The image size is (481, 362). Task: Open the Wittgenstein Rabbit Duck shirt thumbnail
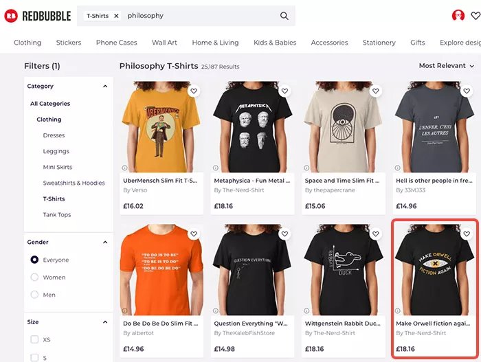tap(344, 270)
